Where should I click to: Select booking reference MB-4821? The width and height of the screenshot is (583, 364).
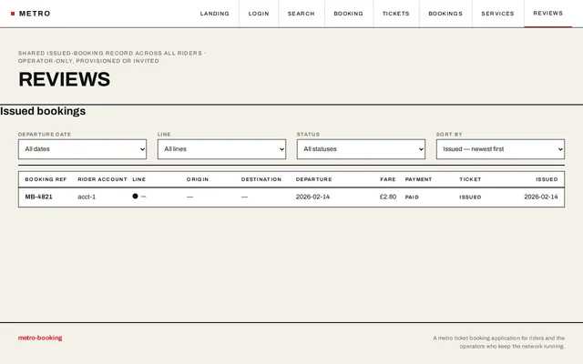click(38, 197)
